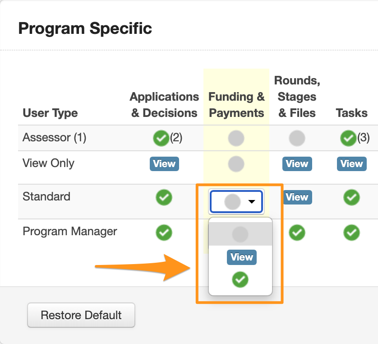The image size is (378, 344).
Task: Select the grey circle no-access dropdown option
Action: (x=240, y=234)
